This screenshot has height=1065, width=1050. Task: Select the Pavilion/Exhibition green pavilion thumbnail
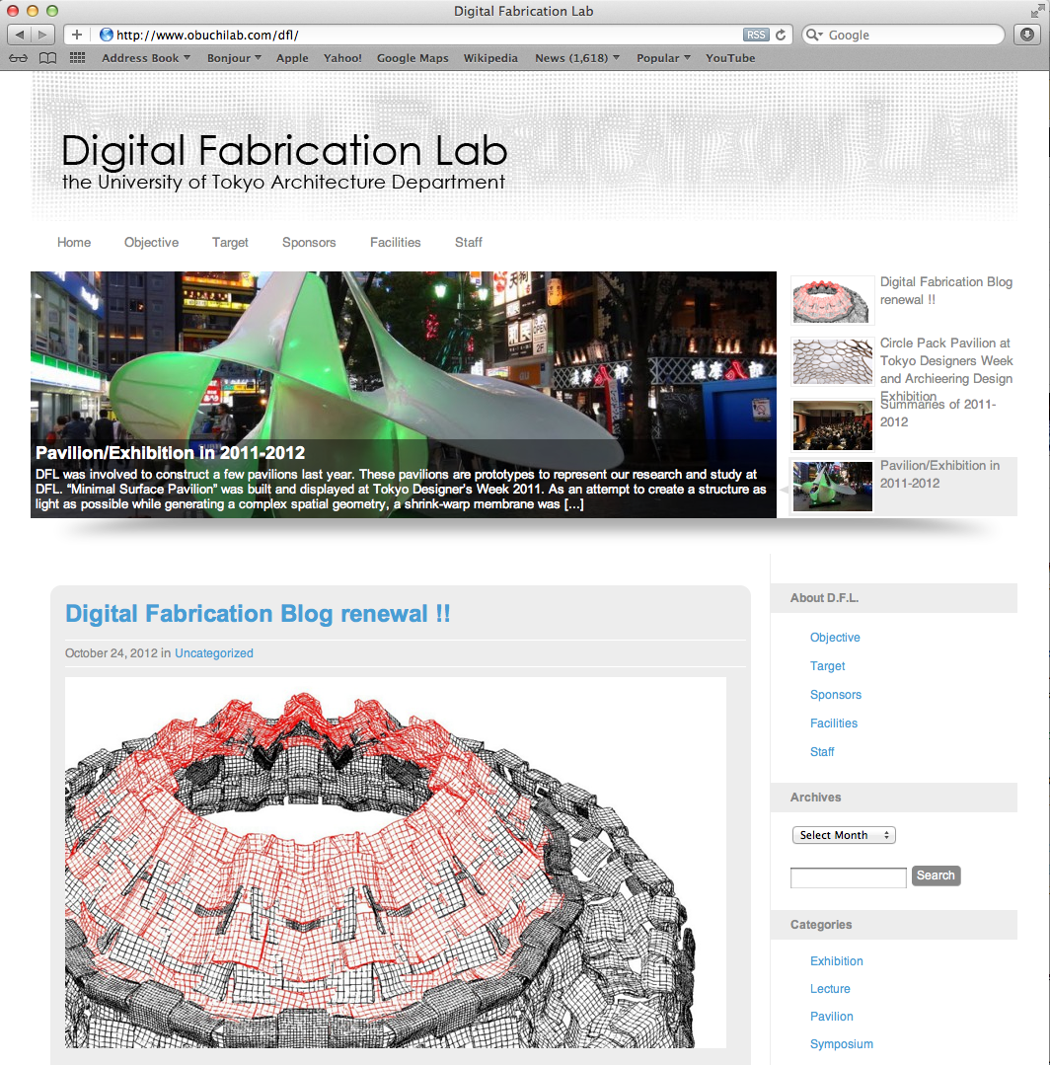click(x=832, y=487)
